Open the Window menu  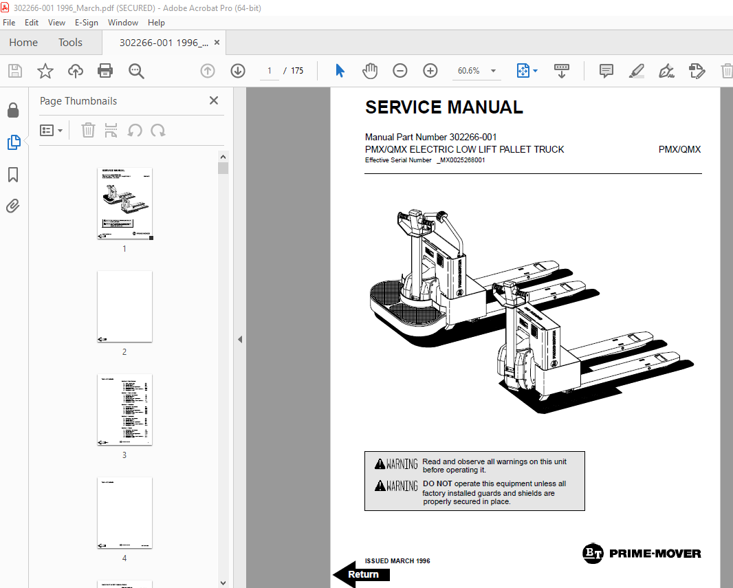123,23
